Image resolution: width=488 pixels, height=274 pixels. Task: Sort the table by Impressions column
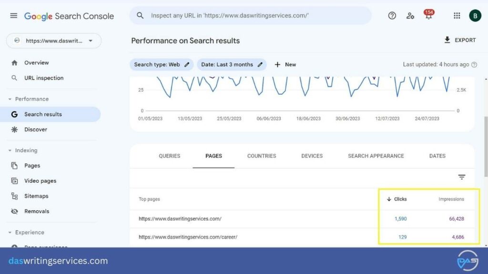click(451, 199)
